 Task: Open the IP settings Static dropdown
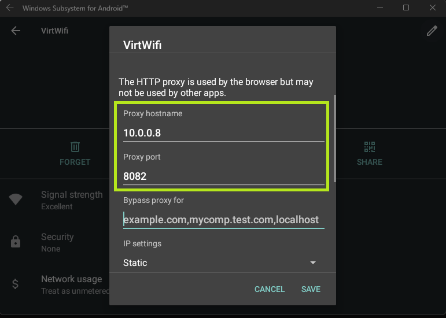[x=220, y=262]
